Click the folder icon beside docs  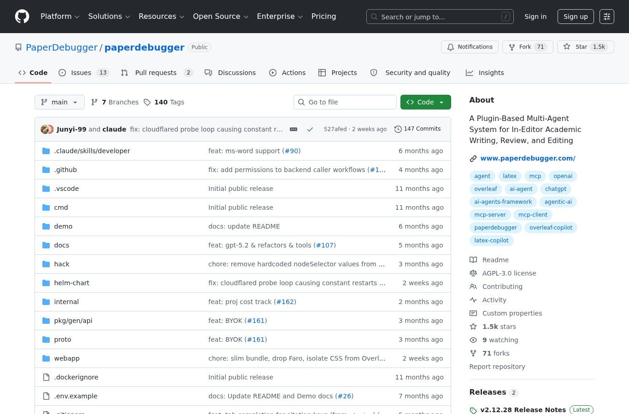pos(46,245)
